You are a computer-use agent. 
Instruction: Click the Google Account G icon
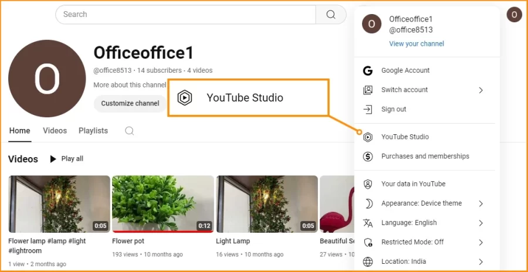tap(368, 70)
